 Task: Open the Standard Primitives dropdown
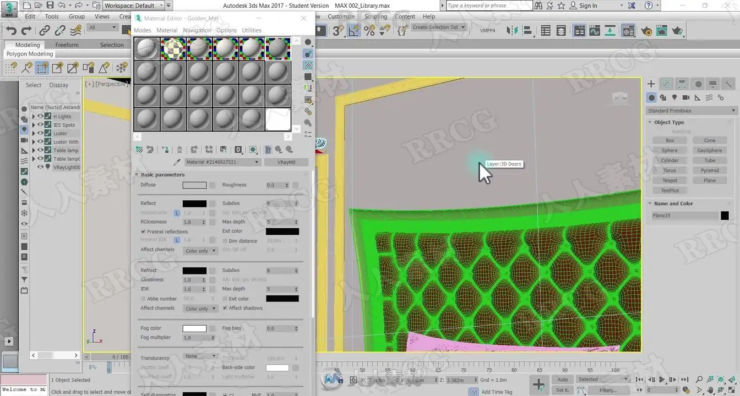[691, 111]
